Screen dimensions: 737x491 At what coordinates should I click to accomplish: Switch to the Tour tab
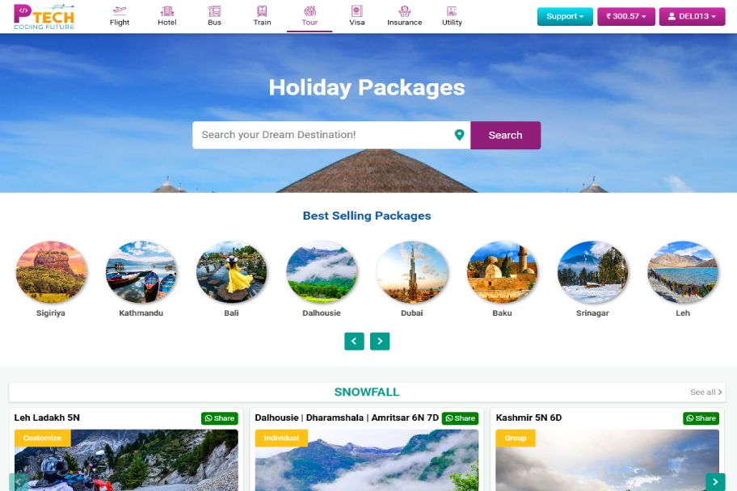[310, 17]
